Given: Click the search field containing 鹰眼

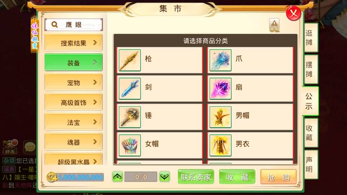Looking at the screenshot, I should point(74,25).
